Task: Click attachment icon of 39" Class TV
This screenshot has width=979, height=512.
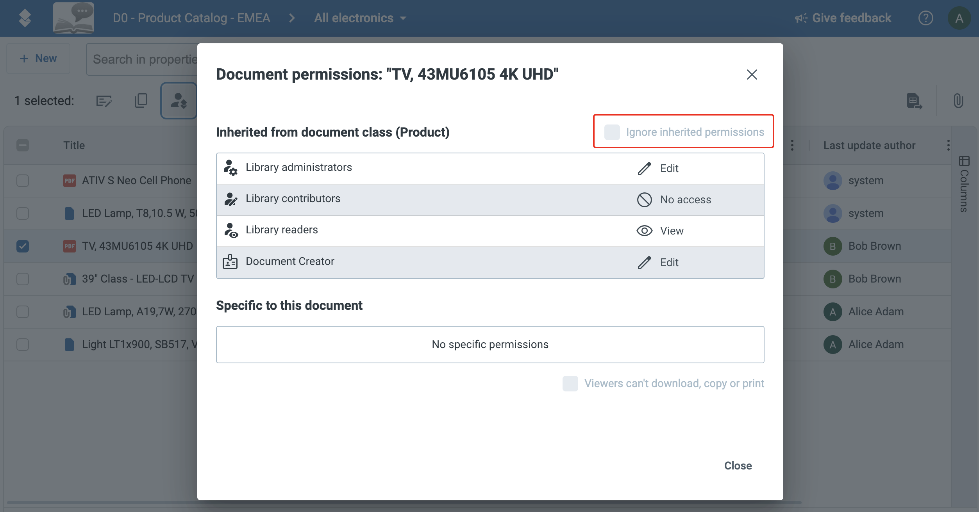Action: click(x=70, y=279)
